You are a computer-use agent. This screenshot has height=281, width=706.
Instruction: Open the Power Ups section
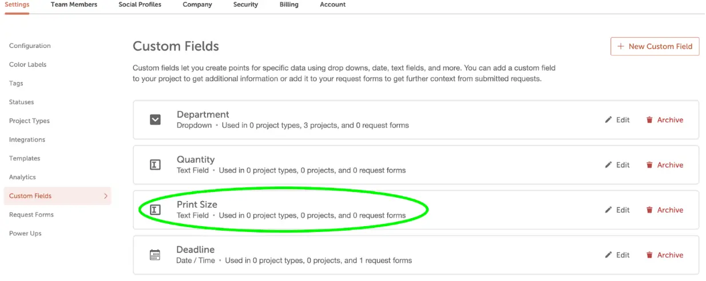[25, 234]
